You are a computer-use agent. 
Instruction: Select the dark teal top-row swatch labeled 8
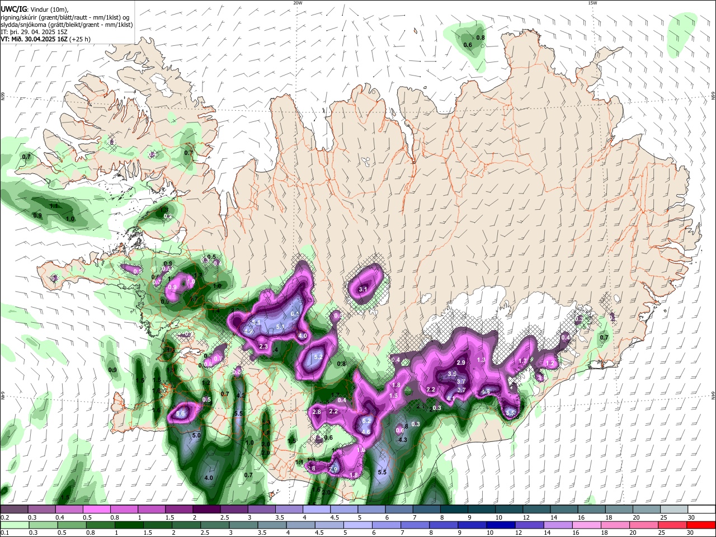click(x=454, y=510)
